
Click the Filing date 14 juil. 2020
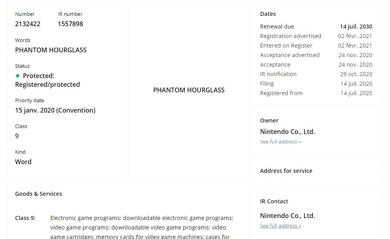[x=356, y=84]
